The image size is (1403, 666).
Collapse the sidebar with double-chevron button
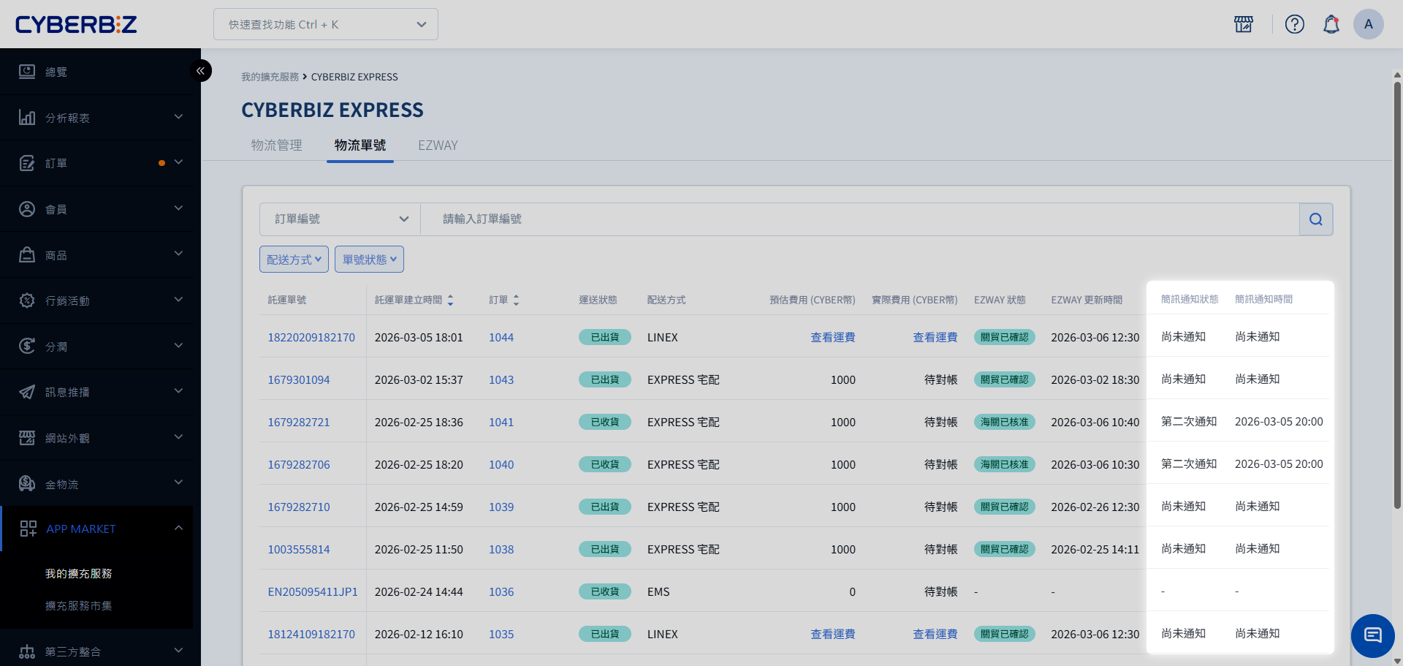point(200,71)
